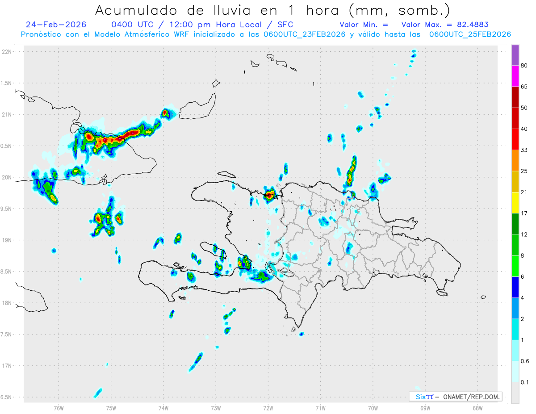Click the latitude label '21N'
This screenshot has width=536, height=414.
click(x=7, y=115)
